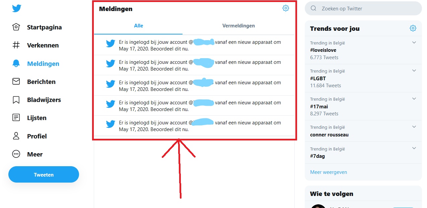Open the Trends voor jou settings gear
Viewport: 427px width, 208px height.
[413, 28]
